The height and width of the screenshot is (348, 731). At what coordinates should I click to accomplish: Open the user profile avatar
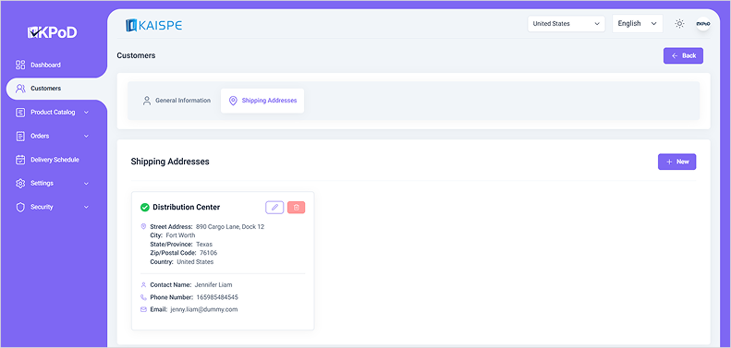tap(703, 24)
